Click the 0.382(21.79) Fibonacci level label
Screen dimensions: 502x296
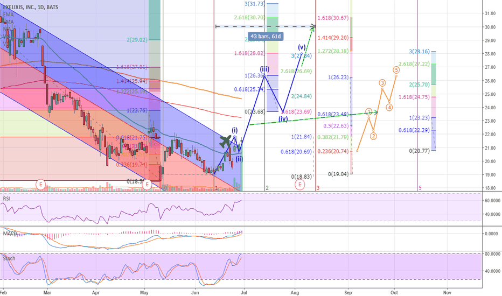333,137
